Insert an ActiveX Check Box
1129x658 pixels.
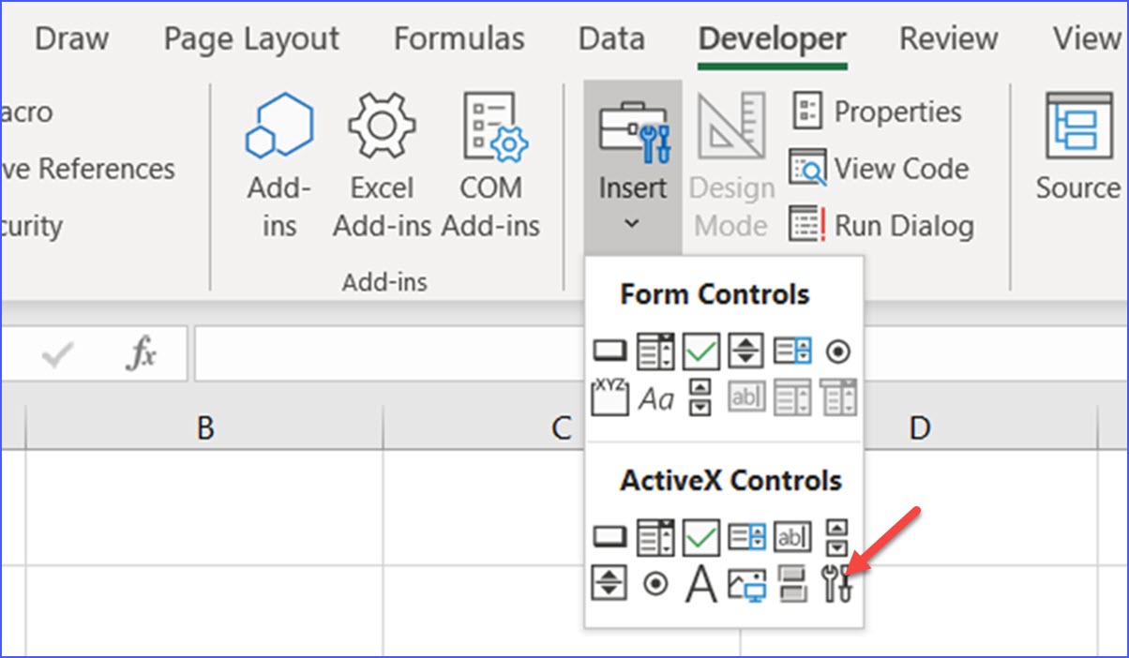[700, 537]
